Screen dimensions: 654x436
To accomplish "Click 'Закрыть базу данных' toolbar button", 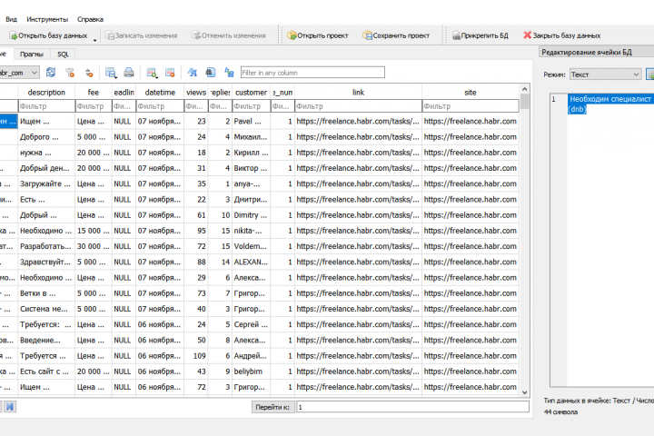I will 565,35.
